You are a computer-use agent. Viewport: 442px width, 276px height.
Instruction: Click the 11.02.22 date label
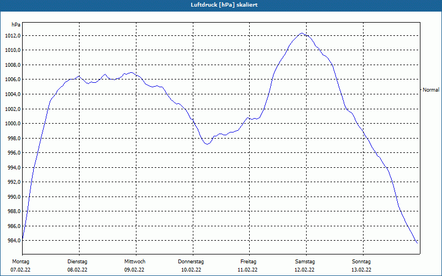(x=248, y=270)
